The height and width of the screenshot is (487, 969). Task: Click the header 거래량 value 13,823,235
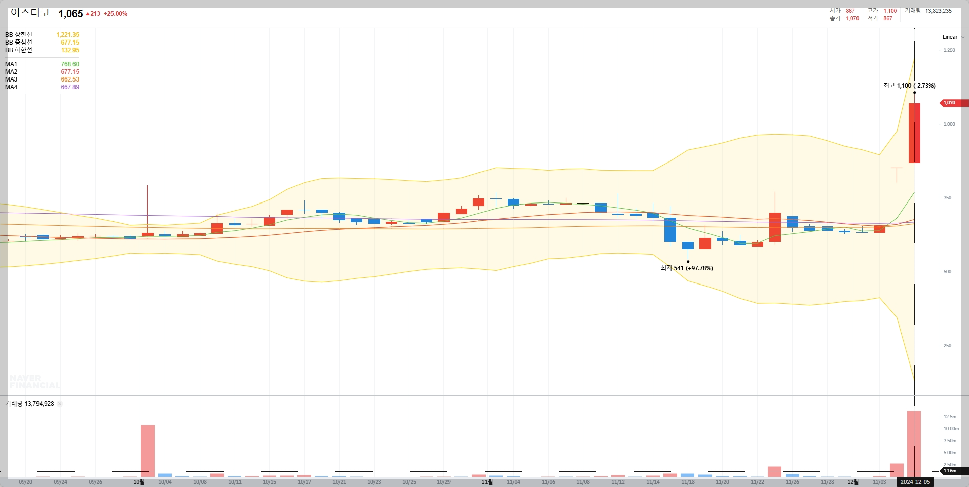[939, 11]
